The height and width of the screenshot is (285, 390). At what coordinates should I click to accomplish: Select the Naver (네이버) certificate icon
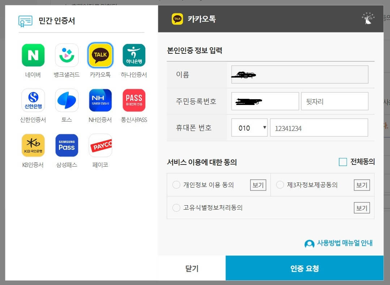coord(33,55)
